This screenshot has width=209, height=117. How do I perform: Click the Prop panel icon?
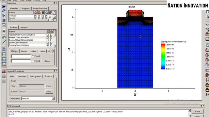pos(4,54)
